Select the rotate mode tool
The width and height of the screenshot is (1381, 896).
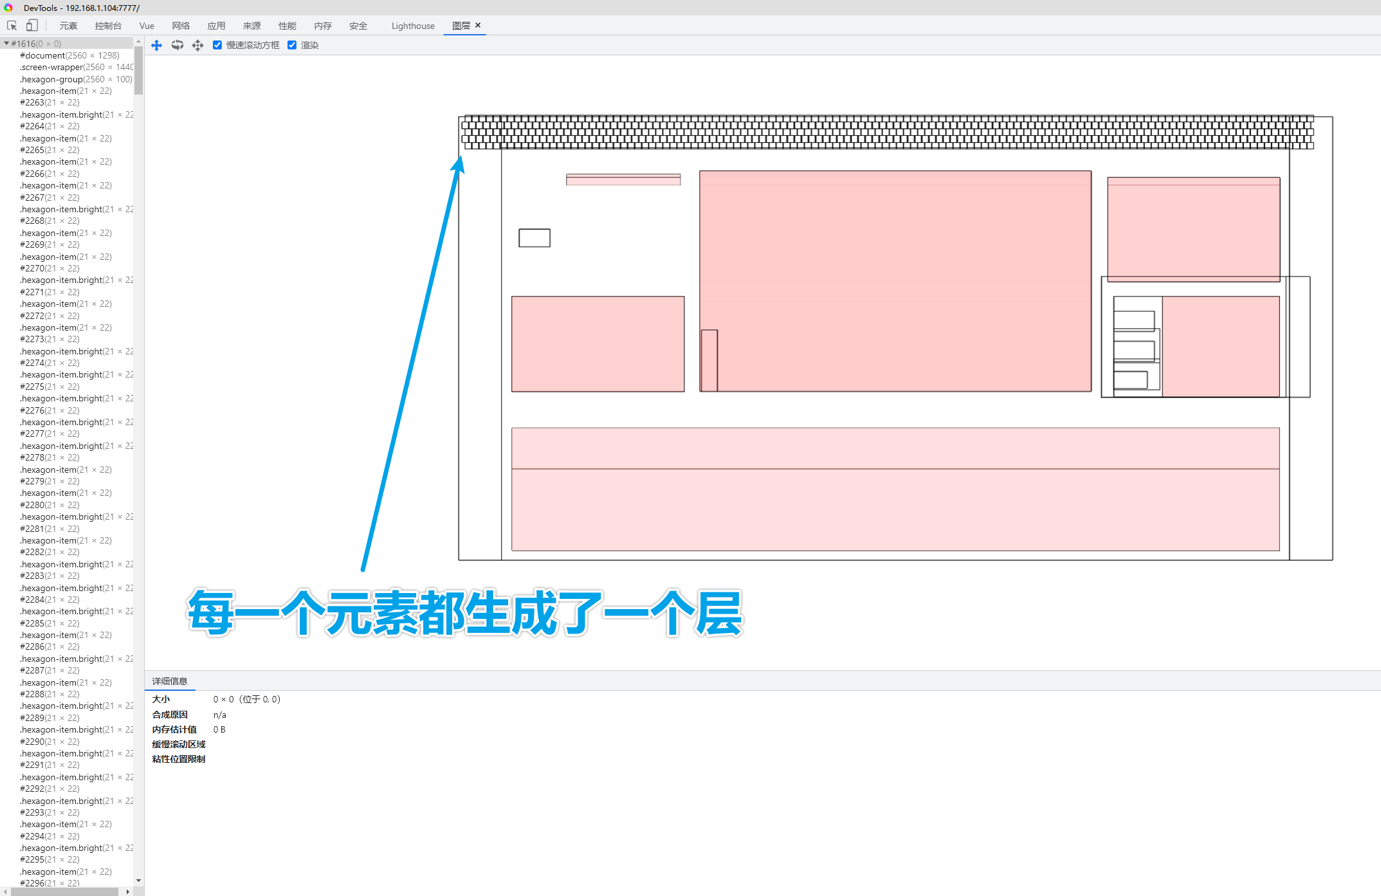pyautogui.click(x=177, y=45)
